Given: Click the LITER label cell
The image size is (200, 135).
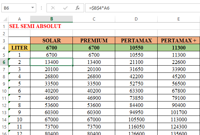Looking at the screenshot, I should pos(19,48).
